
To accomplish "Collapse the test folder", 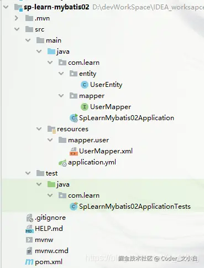I will [x=28, y=173].
